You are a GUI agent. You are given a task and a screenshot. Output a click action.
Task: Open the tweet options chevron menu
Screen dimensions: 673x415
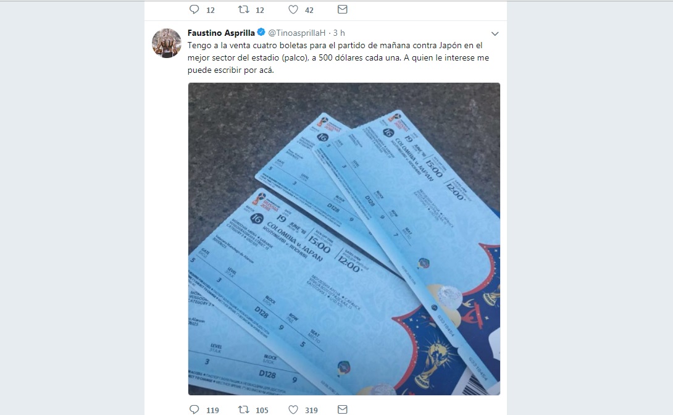[x=495, y=33]
